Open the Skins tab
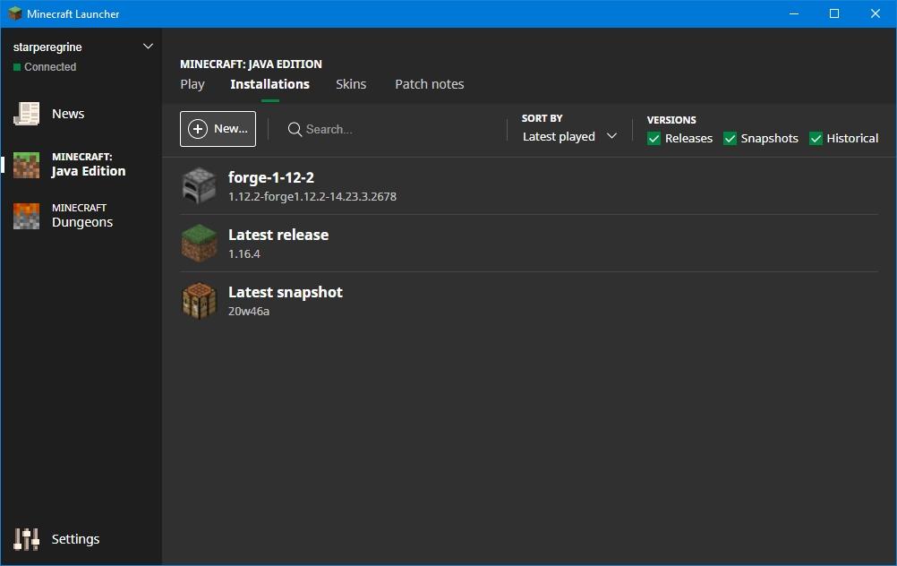 [351, 84]
